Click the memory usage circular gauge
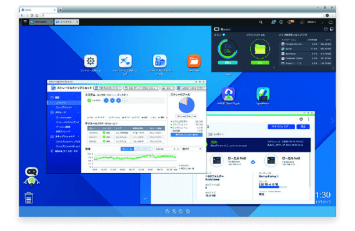The image size is (355, 231). [227, 49]
